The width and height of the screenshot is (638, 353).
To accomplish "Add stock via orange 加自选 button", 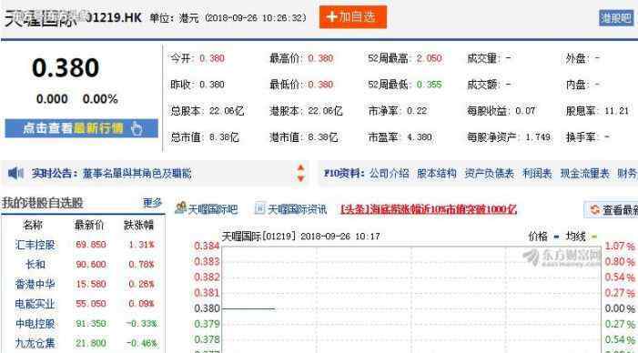I will (x=353, y=16).
